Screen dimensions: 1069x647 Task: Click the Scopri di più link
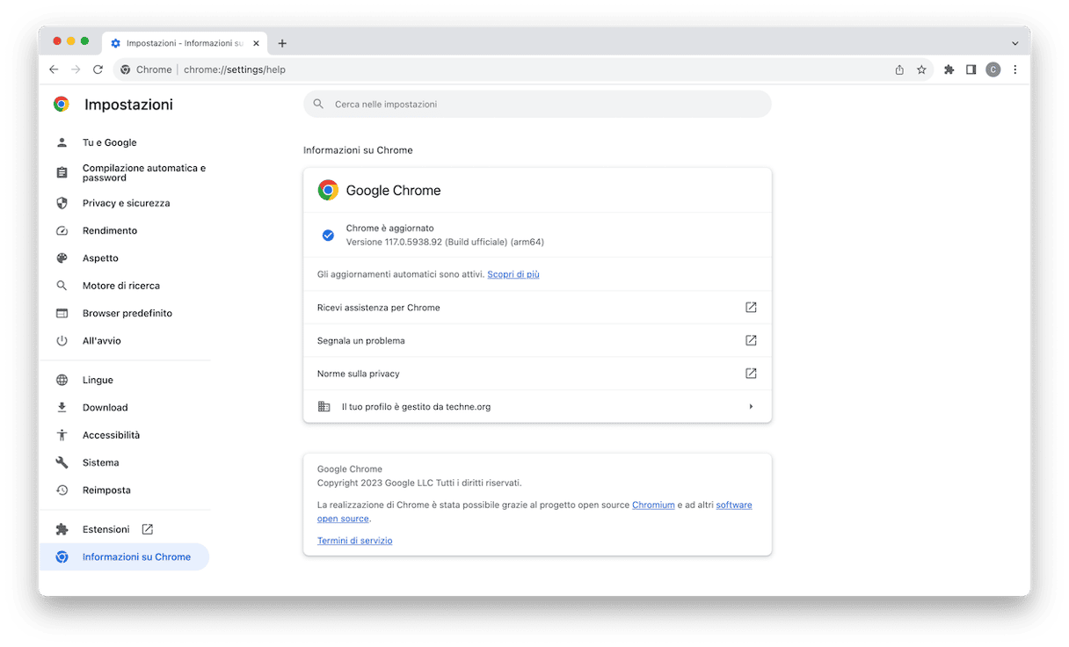click(513, 274)
